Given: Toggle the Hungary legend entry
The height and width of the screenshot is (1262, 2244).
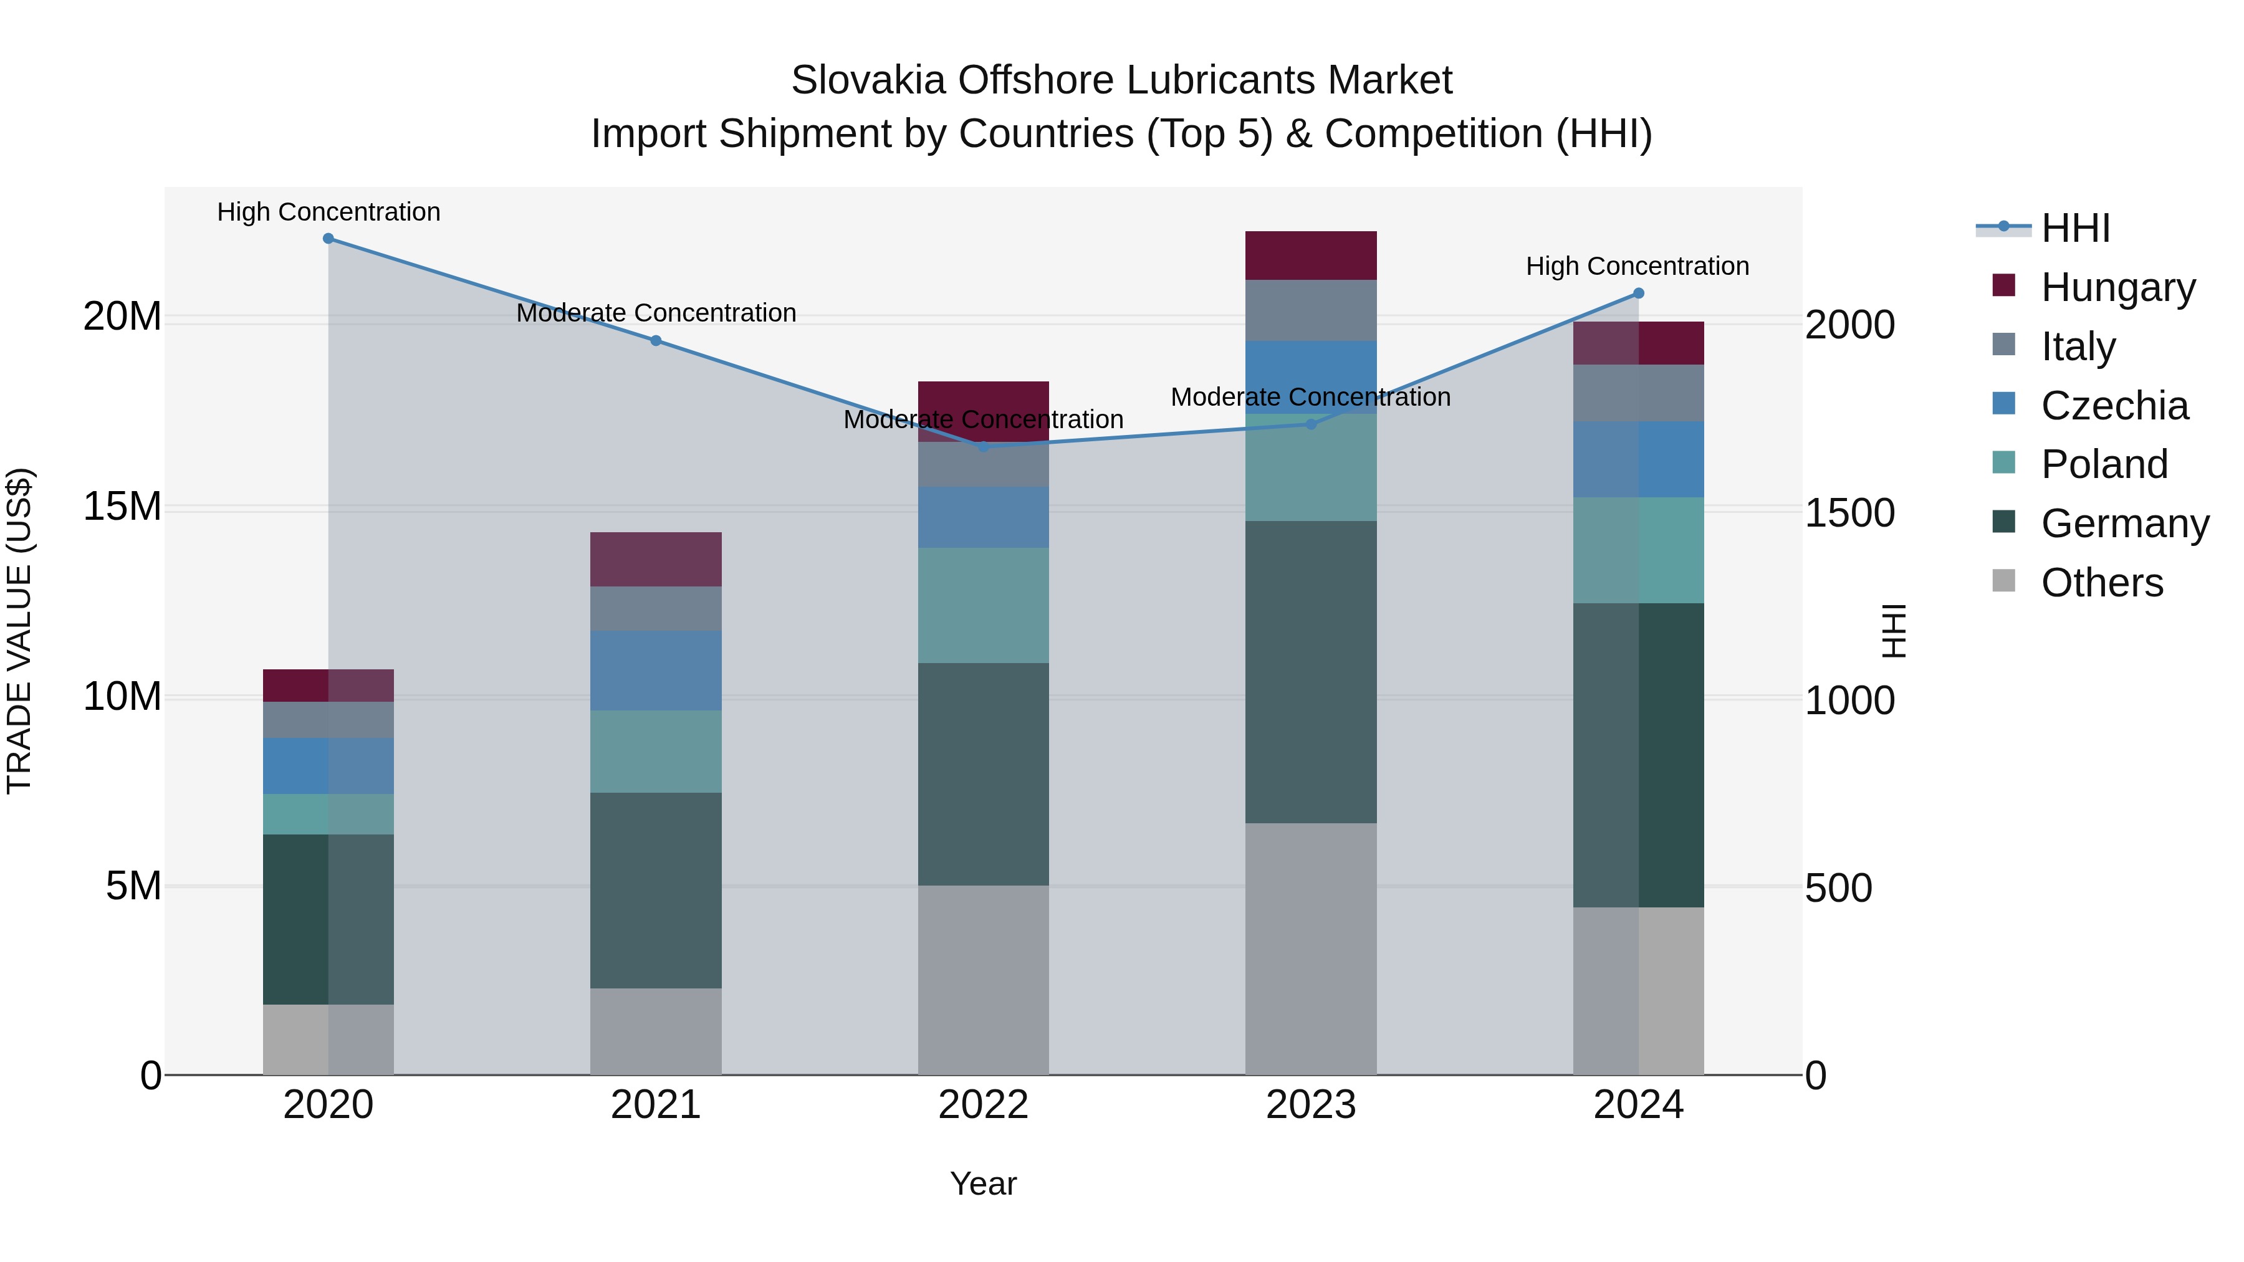Looking at the screenshot, I should click(x=2095, y=287).
